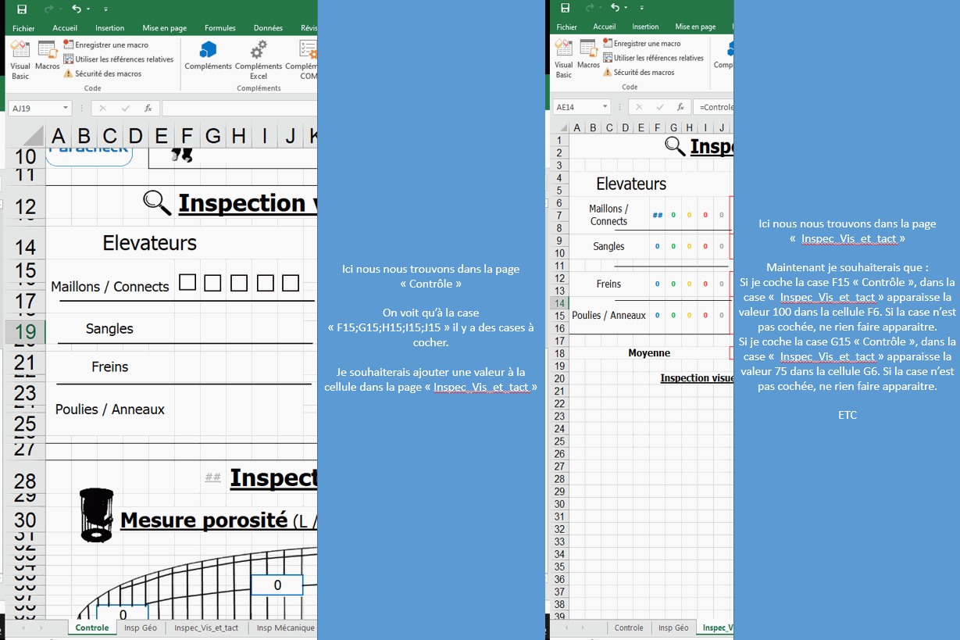Select row header 14 in the right window
Screen dimensions: 960x640
pyautogui.click(x=560, y=303)
